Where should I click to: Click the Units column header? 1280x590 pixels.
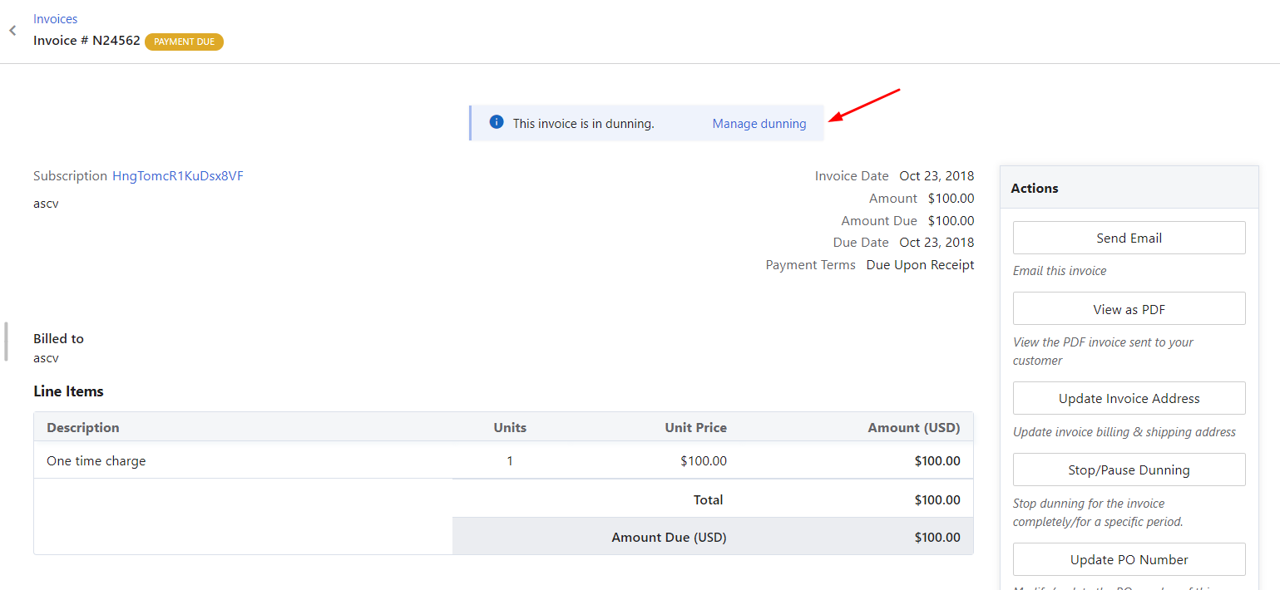click(x=510, y=428)
